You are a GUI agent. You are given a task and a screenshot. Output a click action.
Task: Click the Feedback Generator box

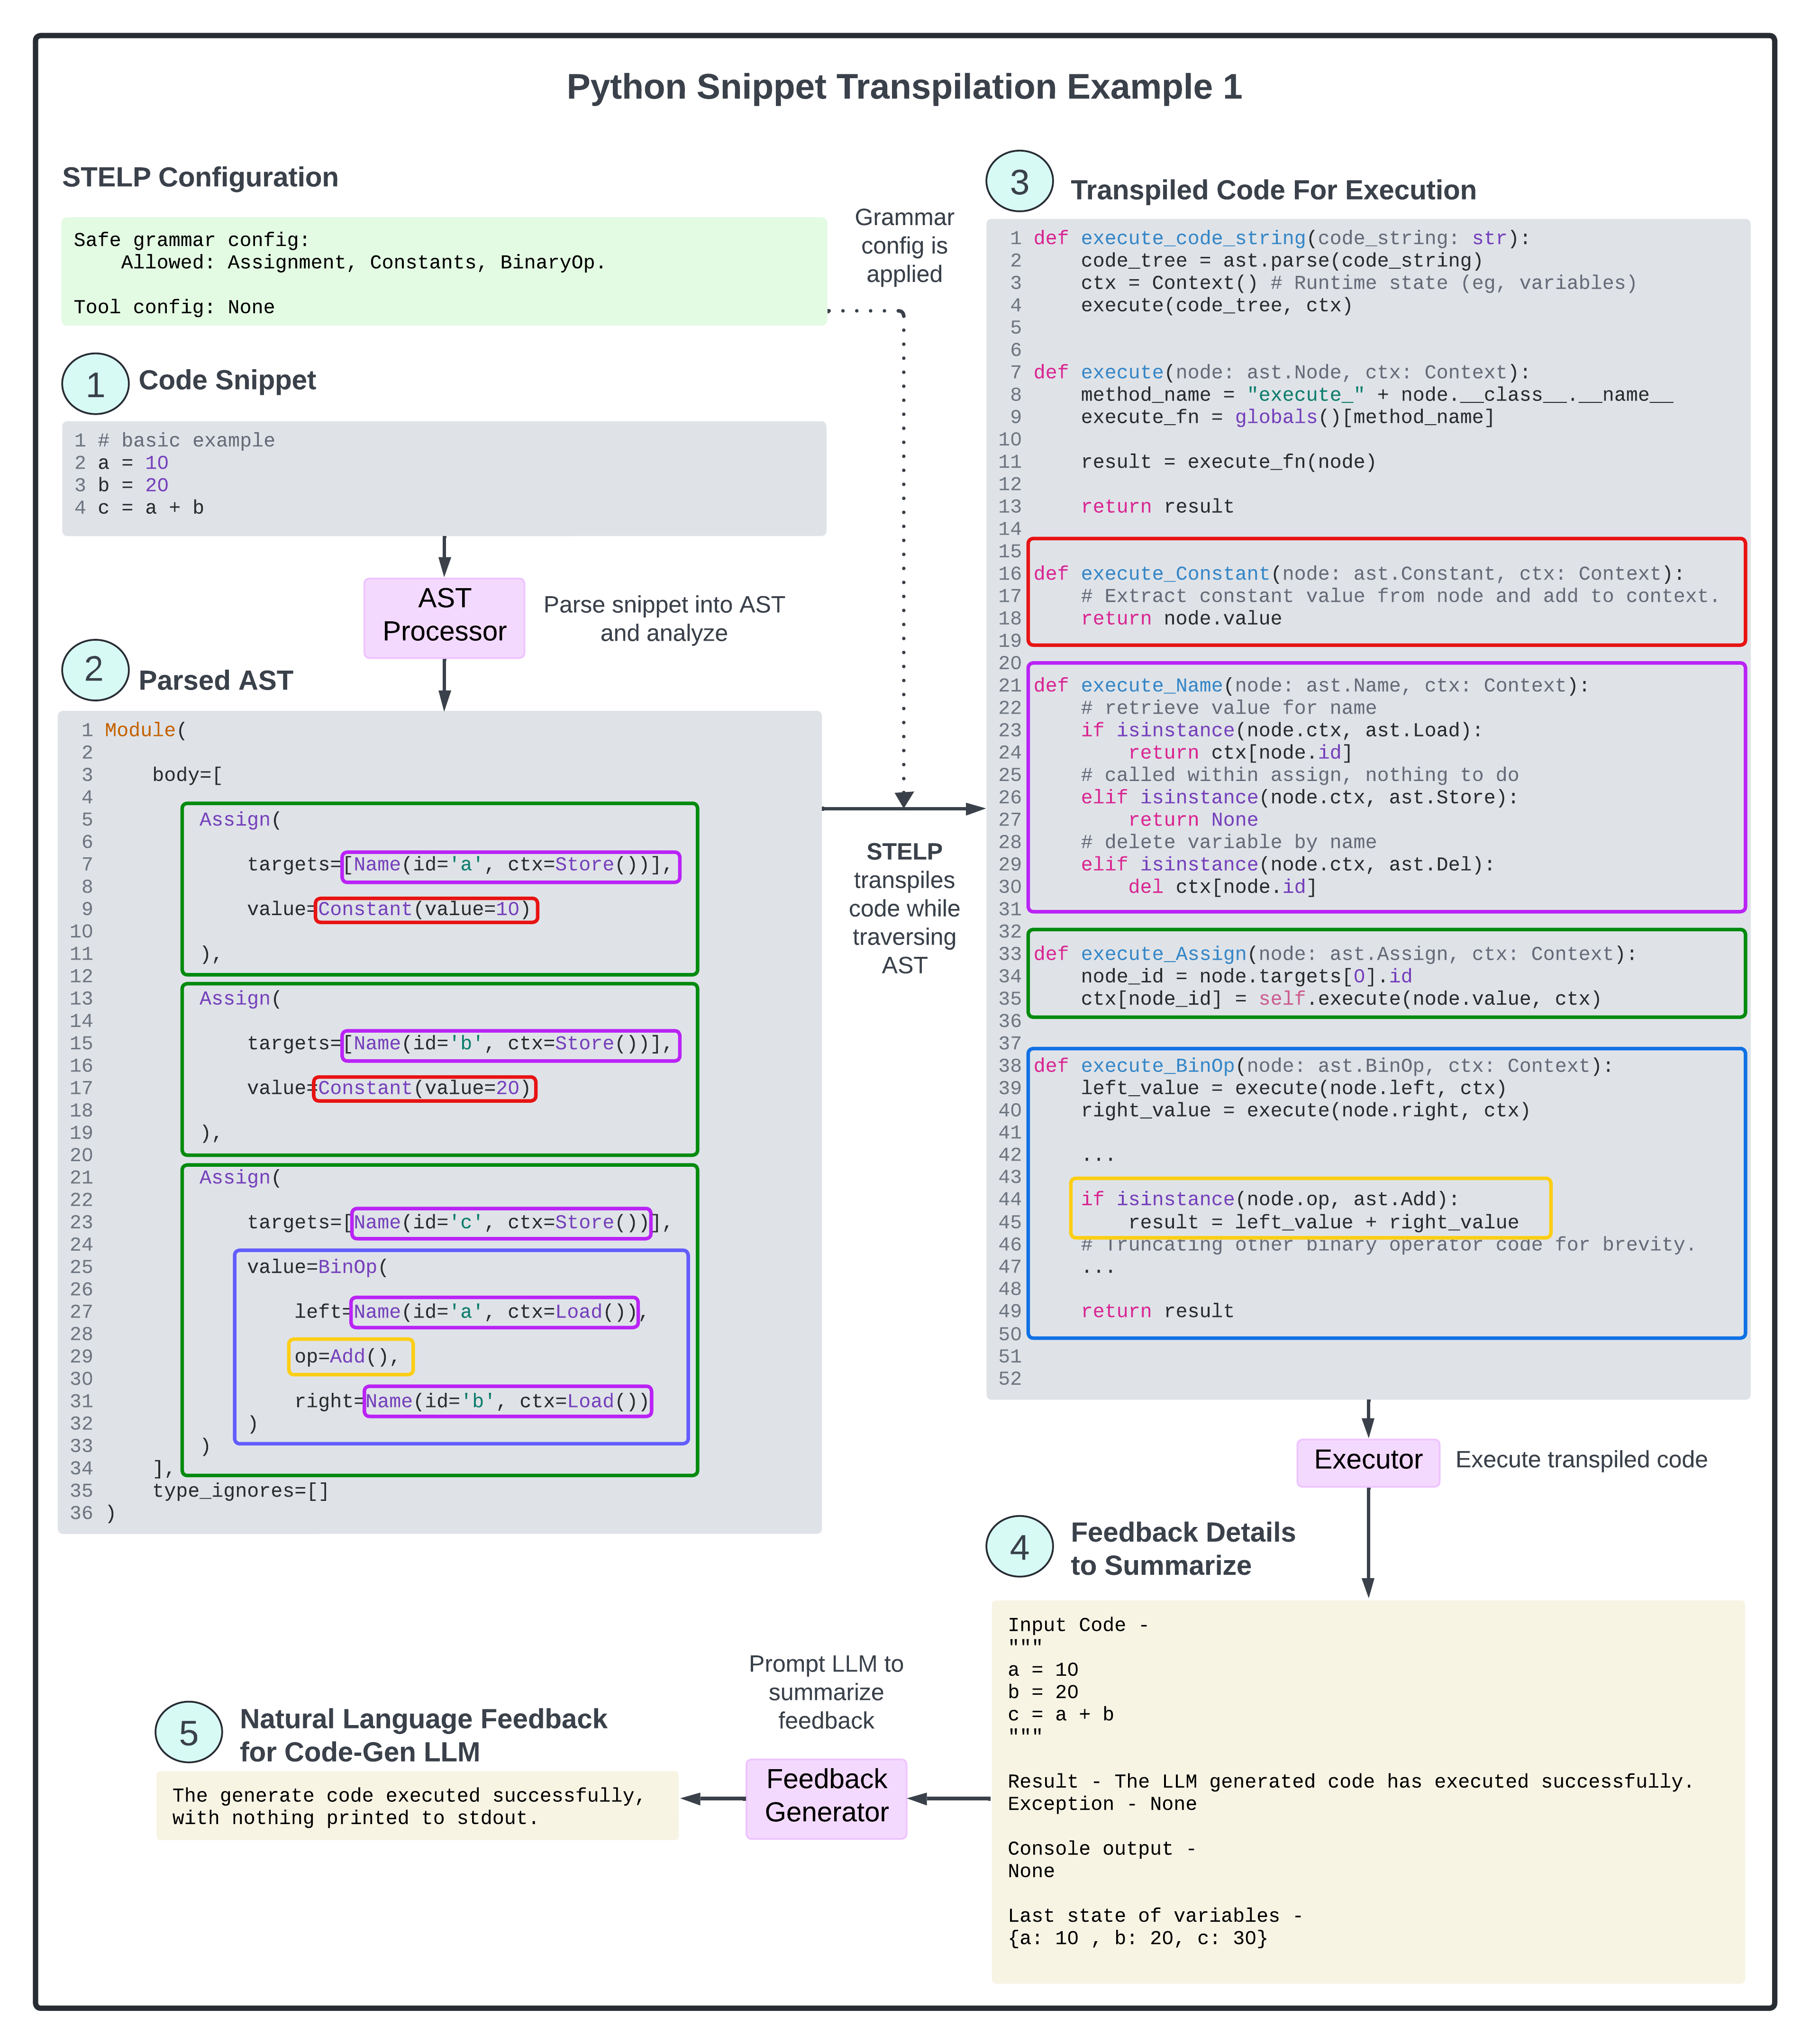(826, 1798)
